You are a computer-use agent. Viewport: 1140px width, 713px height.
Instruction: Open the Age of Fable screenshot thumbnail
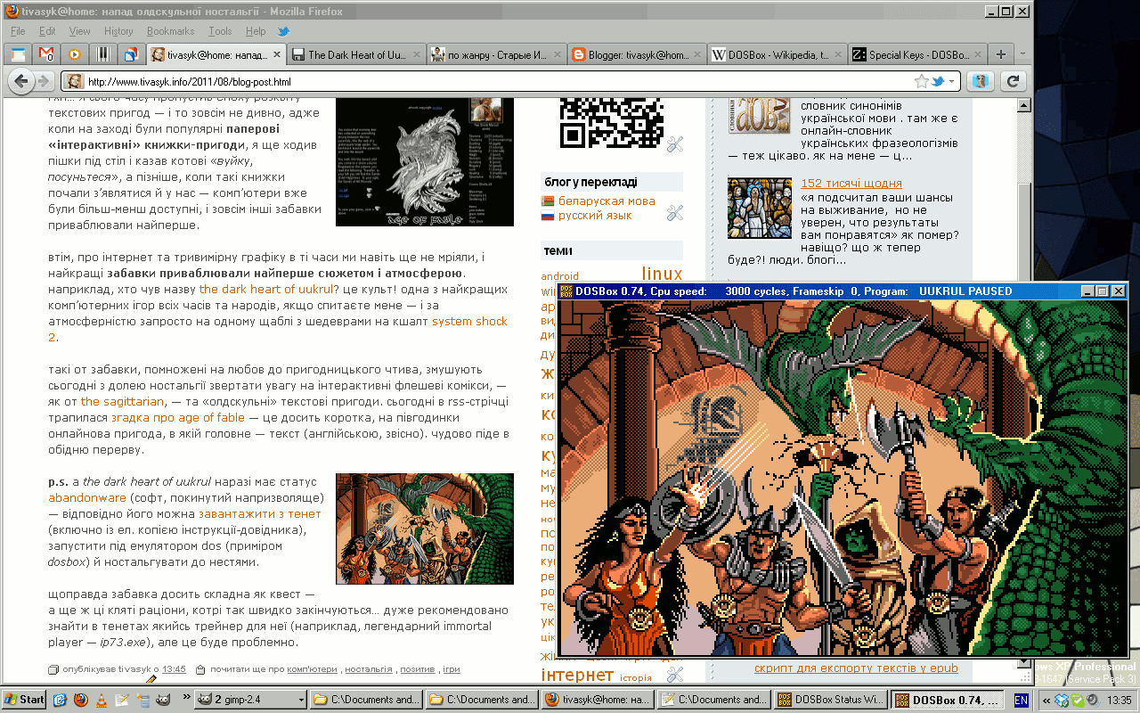(425, 160)
